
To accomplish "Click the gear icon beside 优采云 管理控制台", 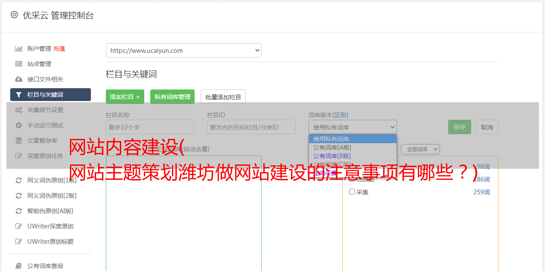I will [x=14, y=15].
